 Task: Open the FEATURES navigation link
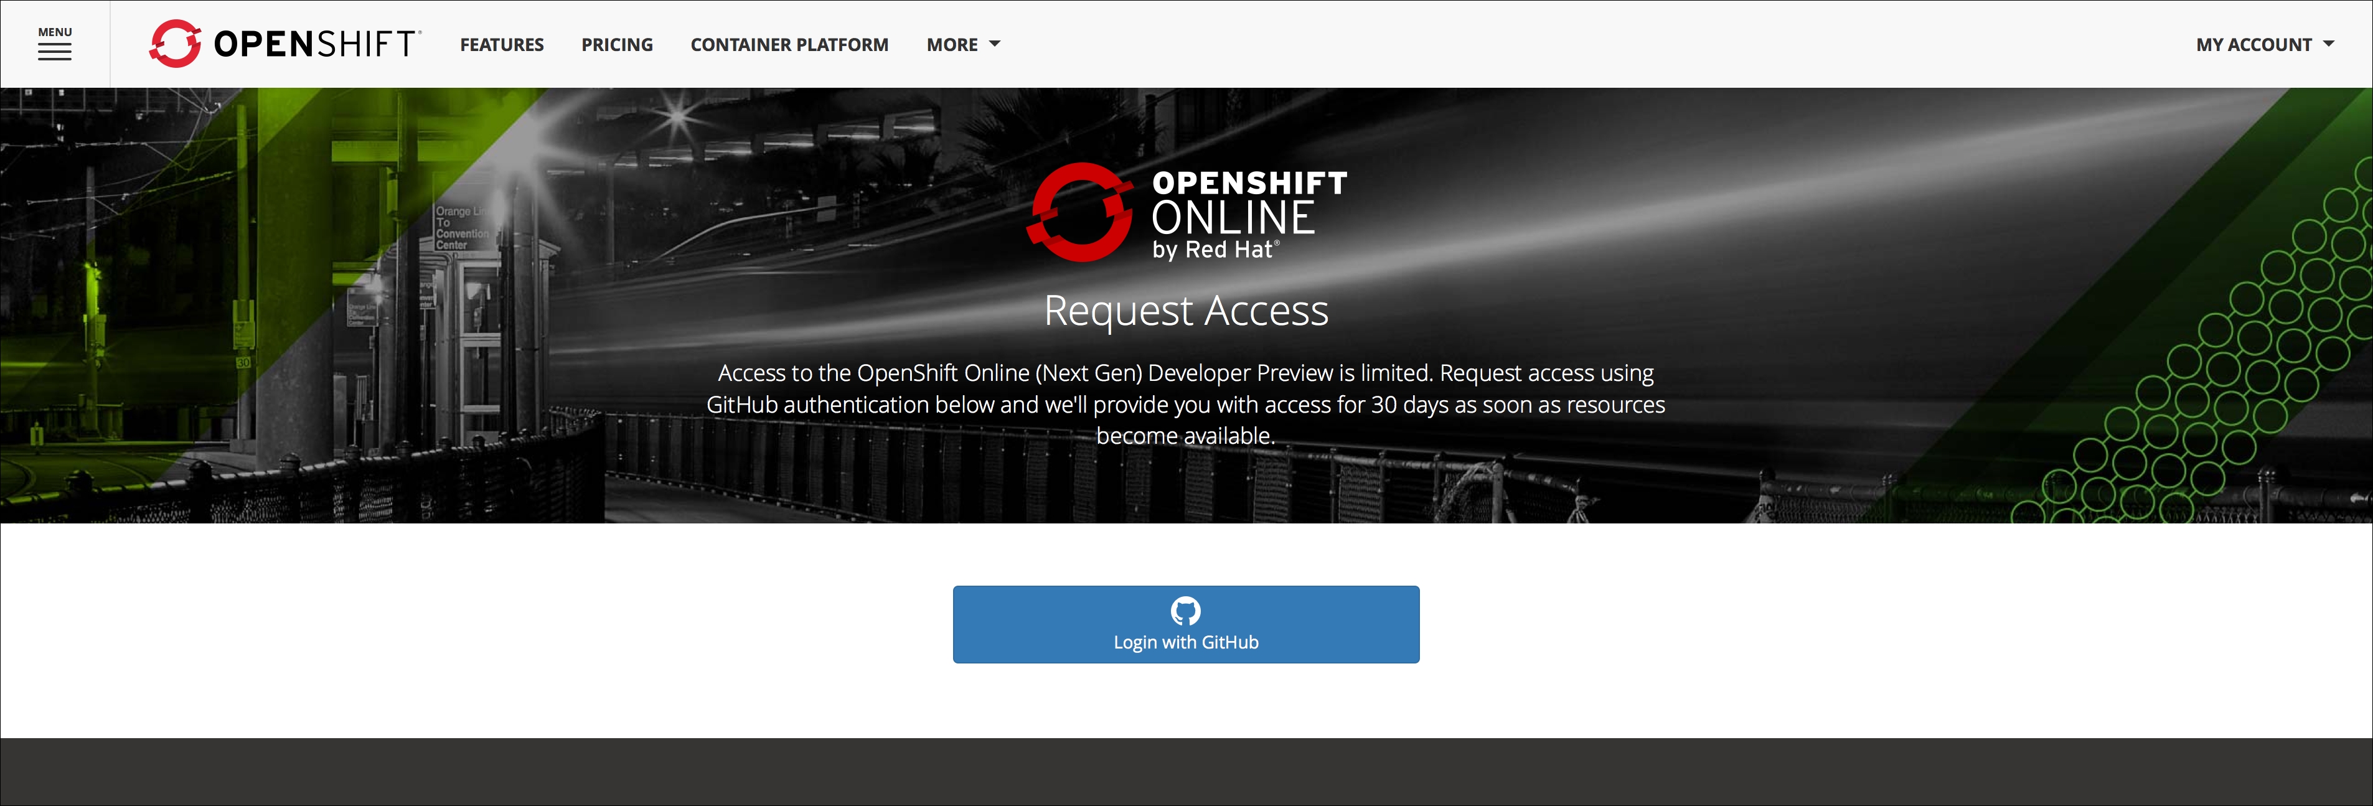pyautogui.click(x=502, y=44)
